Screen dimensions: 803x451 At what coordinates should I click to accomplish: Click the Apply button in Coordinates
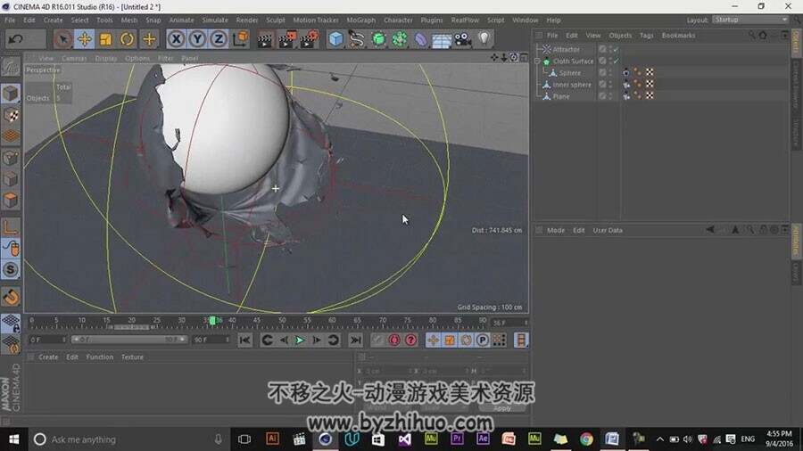pyautogui.click(x=501, y=408)
